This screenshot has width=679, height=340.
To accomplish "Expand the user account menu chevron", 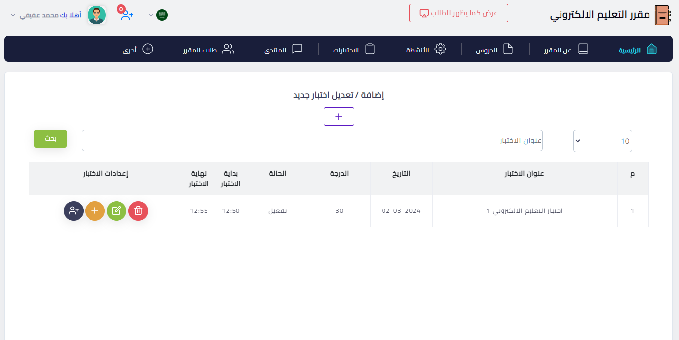I will pos(13,15).
